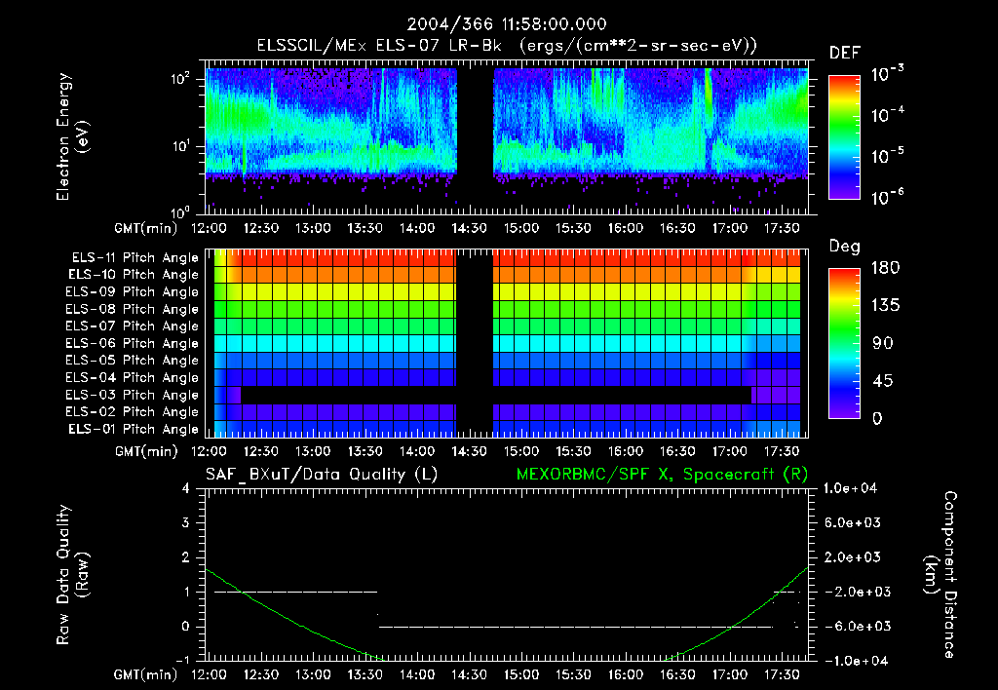
Task: Click the 13:00 tick label under pitch angle panel
Action: [x=313, y=451]
